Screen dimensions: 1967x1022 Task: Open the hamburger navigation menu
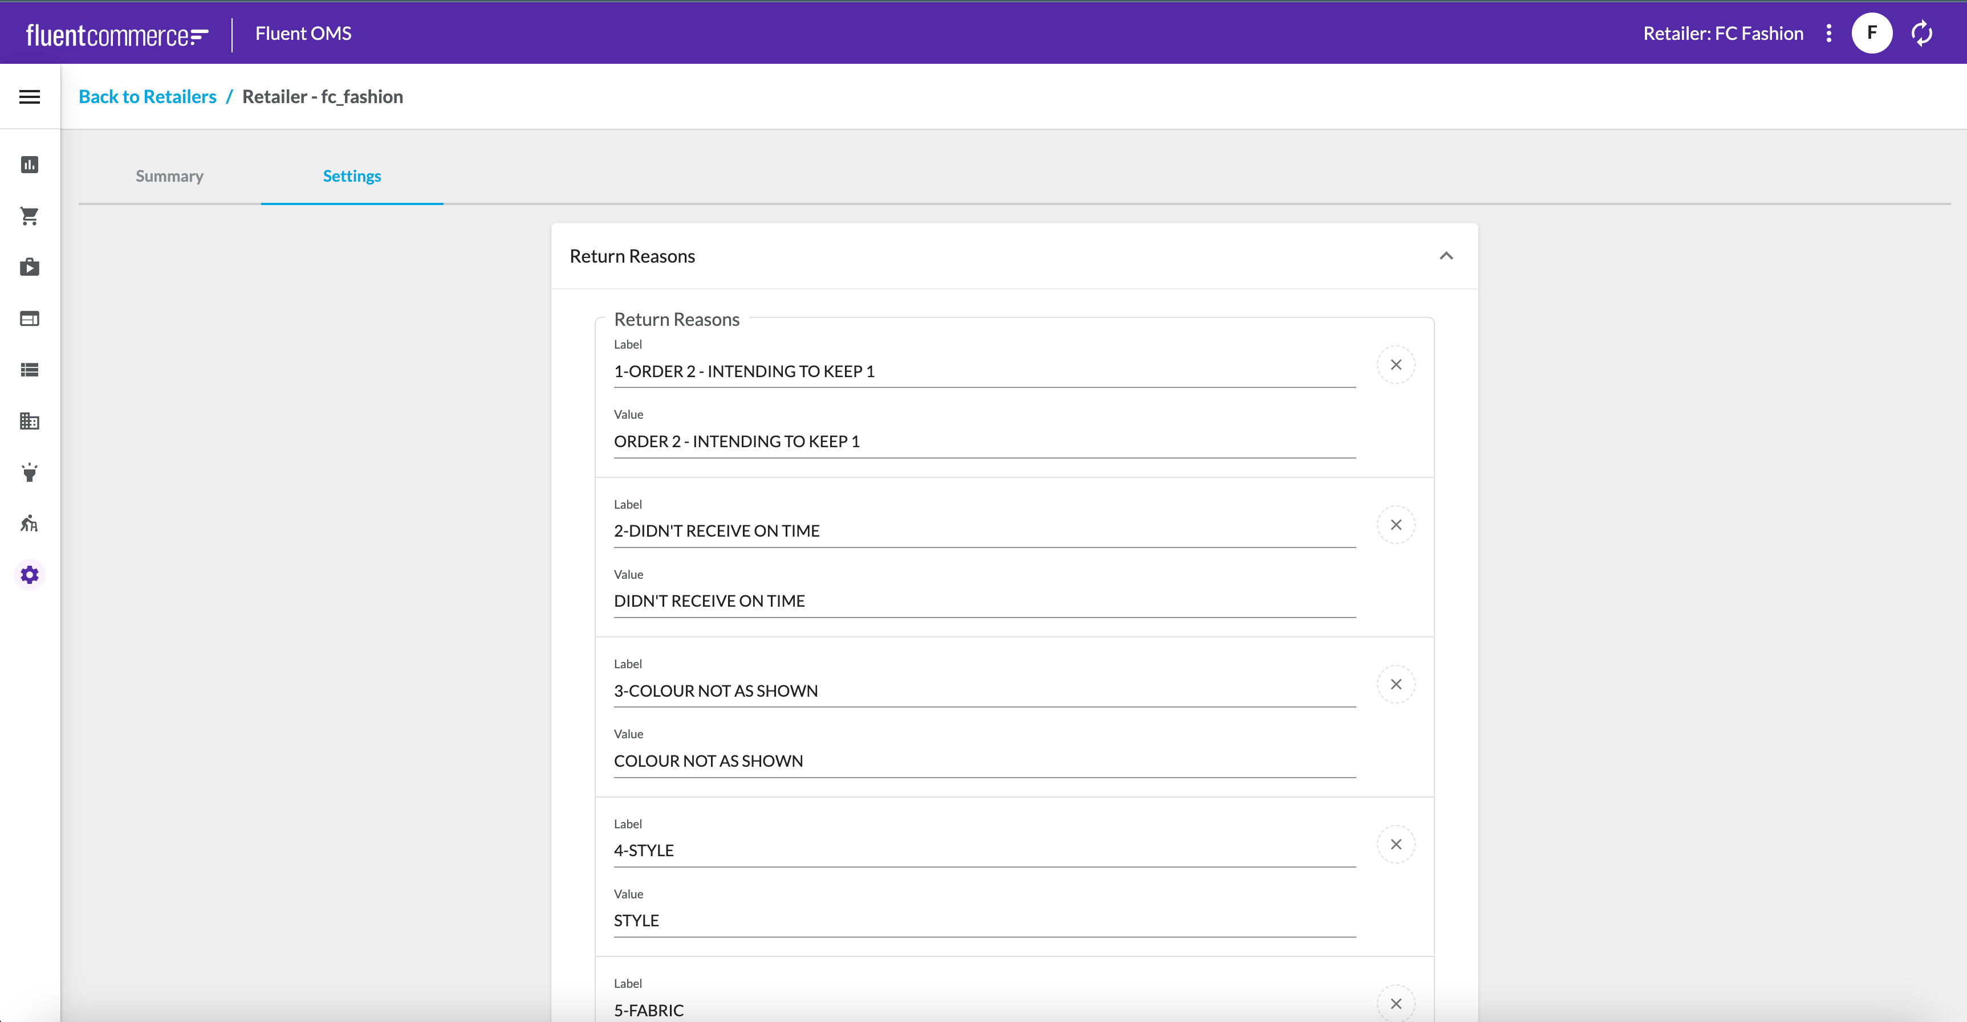30,97
